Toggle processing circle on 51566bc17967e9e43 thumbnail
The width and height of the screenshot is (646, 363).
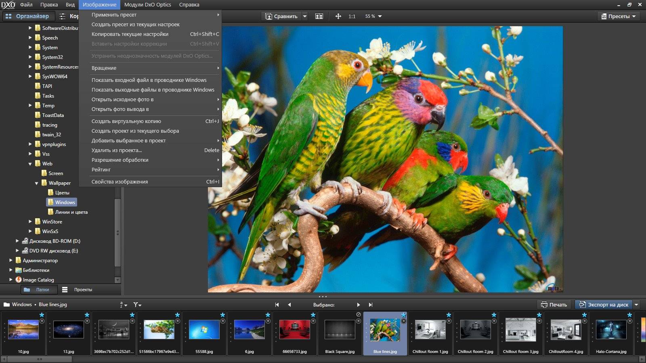coord(178,321)
